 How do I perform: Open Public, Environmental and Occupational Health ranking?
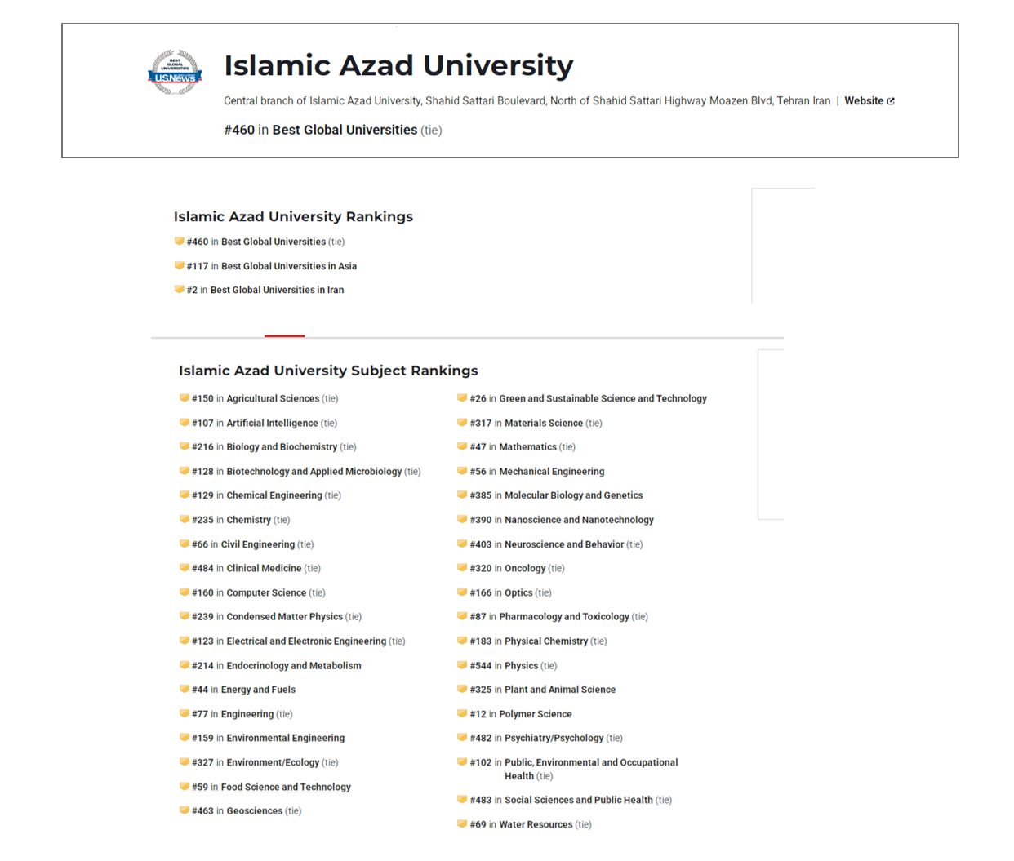pos(591,769)
